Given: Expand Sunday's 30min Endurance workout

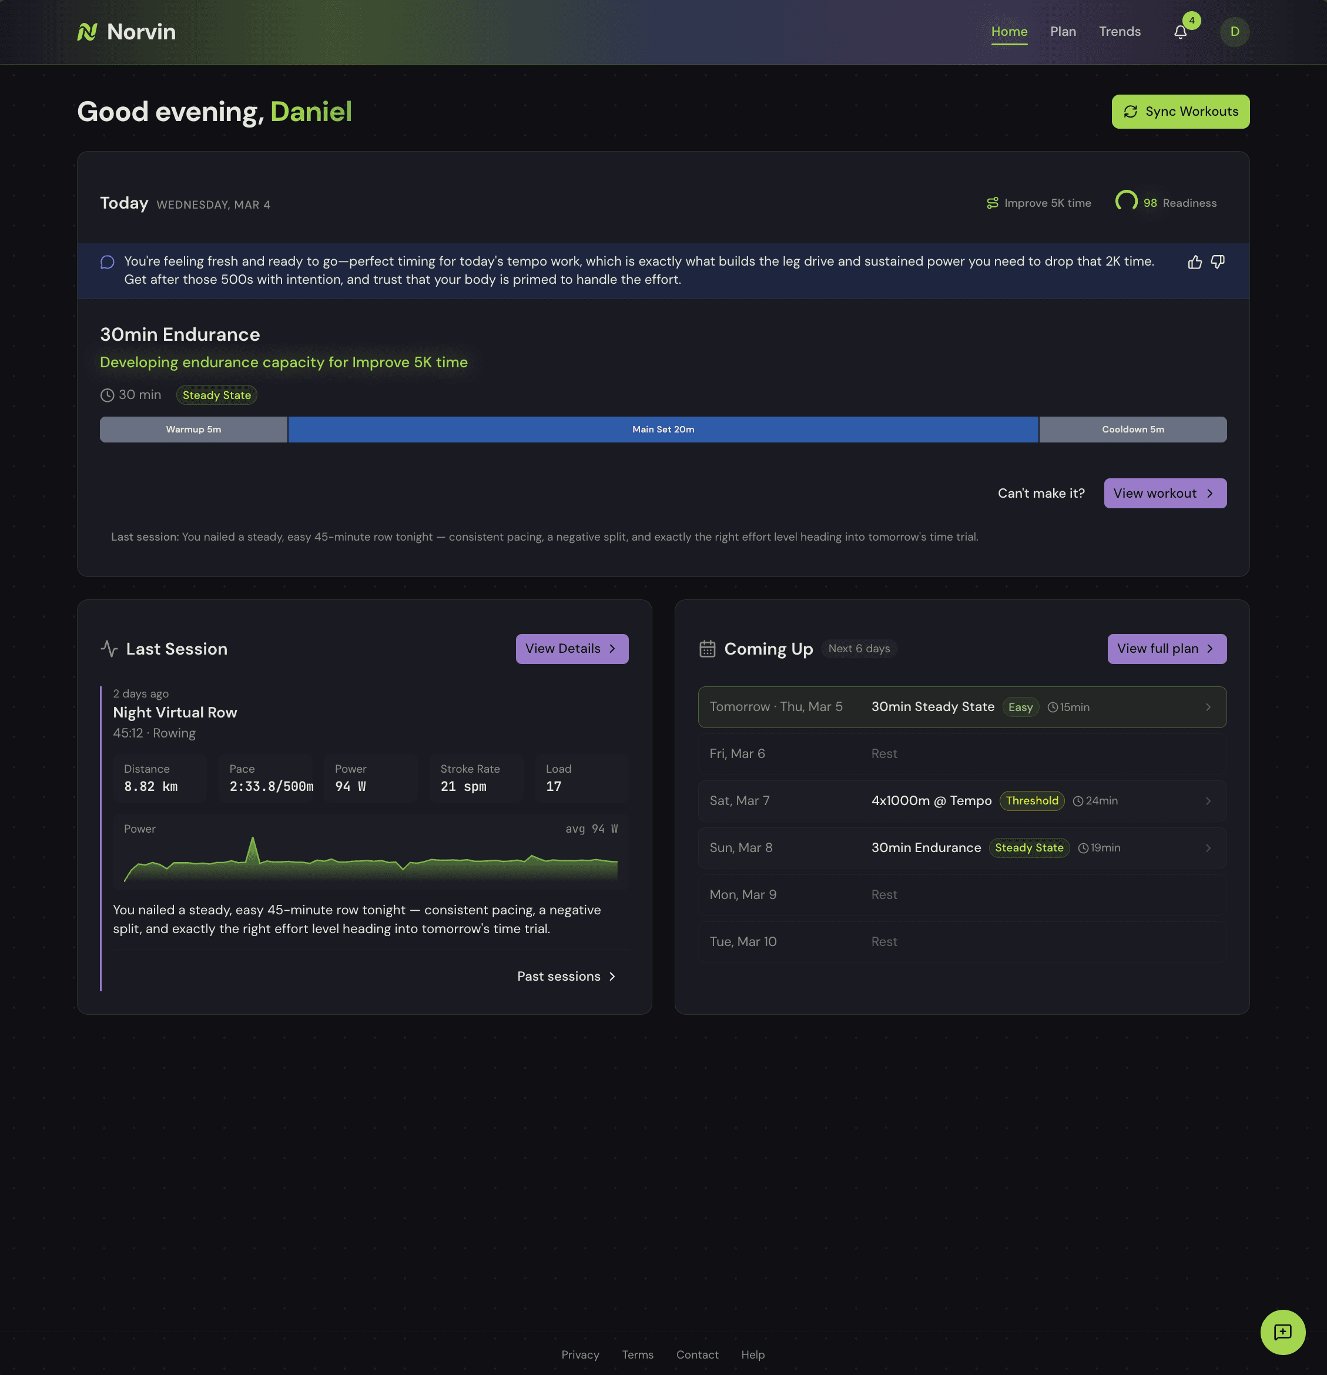Looking at the screenshot, I should coord(961,847).
